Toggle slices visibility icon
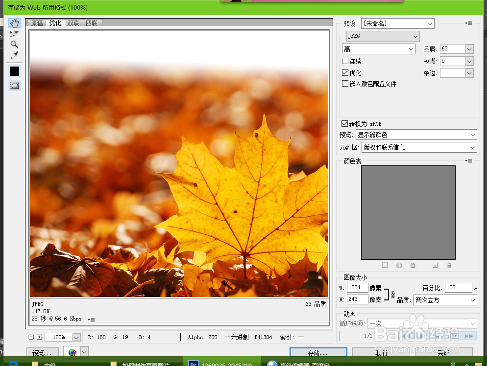This screenshot has height=366, width=487. [x=14, y=86]
